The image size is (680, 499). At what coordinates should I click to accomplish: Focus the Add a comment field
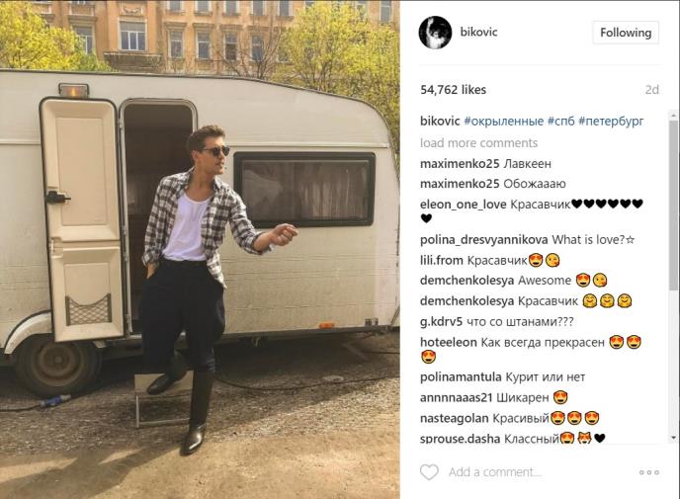click(x=538, y=472)
